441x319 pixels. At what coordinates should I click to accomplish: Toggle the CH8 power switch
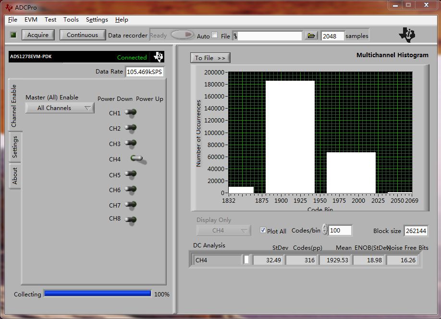tap(131, 220)
